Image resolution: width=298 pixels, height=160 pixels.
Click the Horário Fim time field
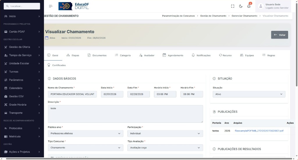(191, 94)
